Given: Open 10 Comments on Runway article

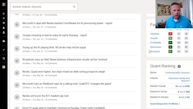Looking at the screenshot, I should click(x=51, y=39).
